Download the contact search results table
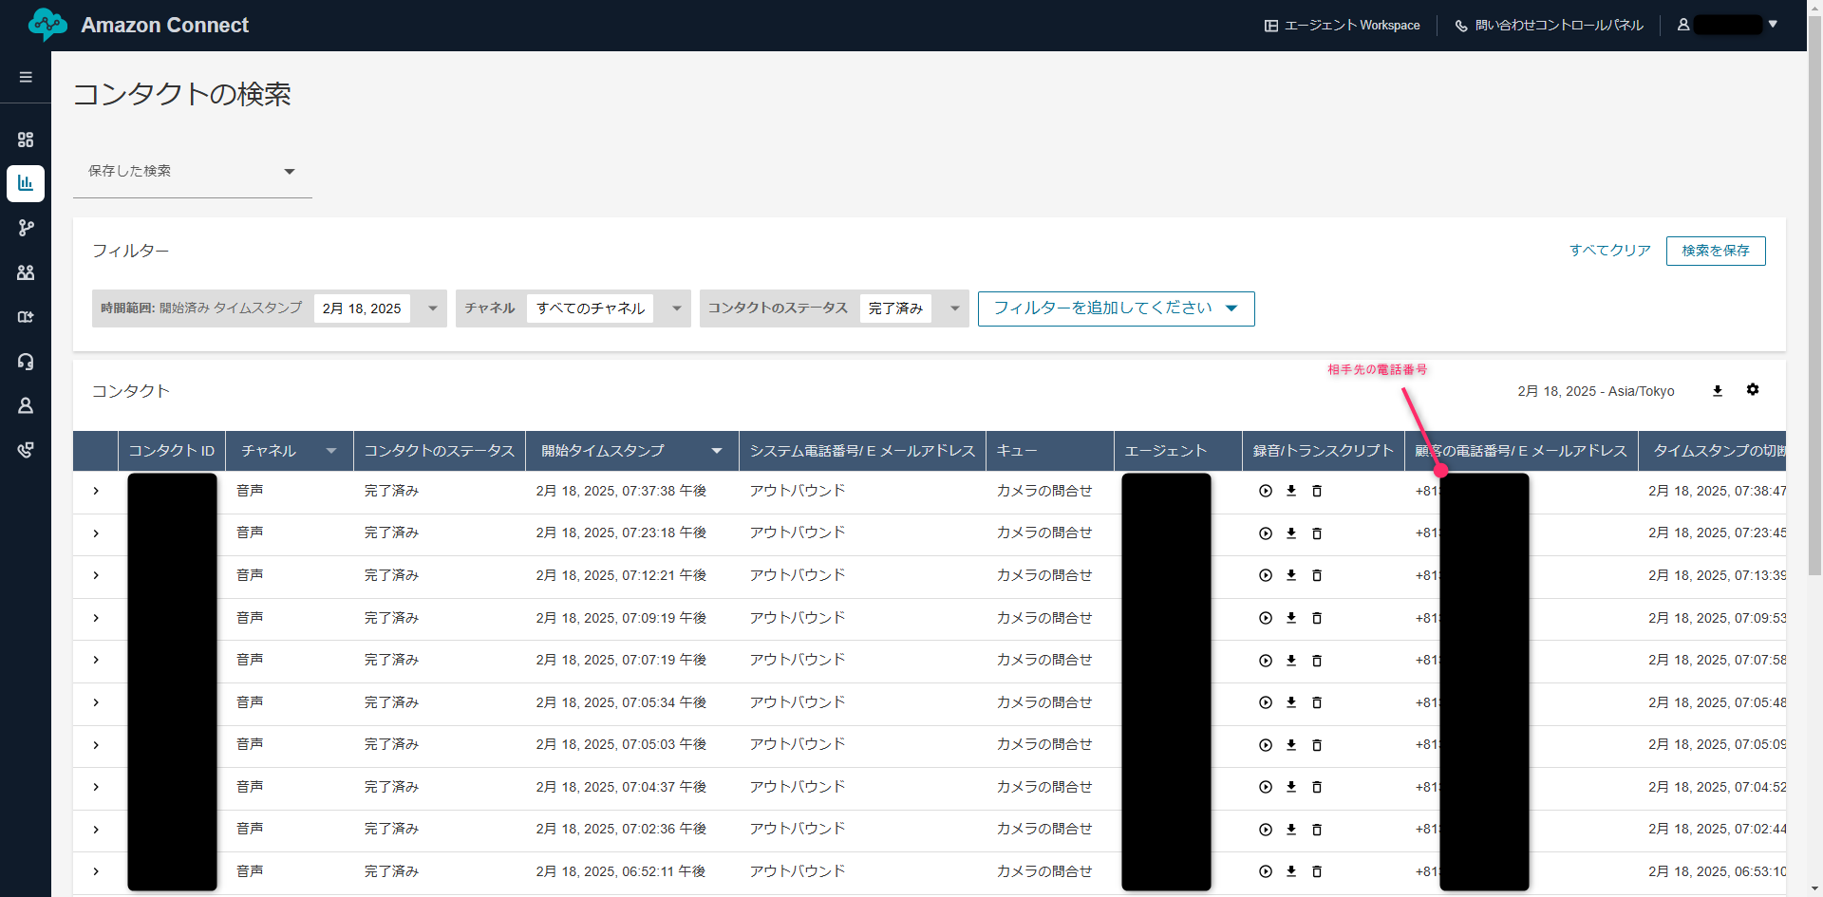 [1717, 391]
